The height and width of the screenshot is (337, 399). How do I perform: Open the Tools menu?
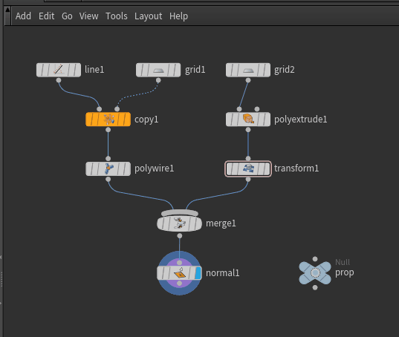point(117,16)
